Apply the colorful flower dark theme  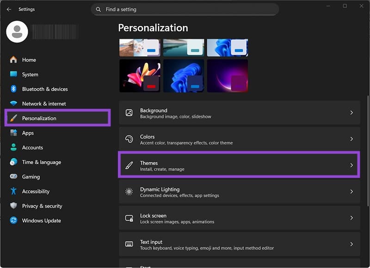tap(140, 76)
